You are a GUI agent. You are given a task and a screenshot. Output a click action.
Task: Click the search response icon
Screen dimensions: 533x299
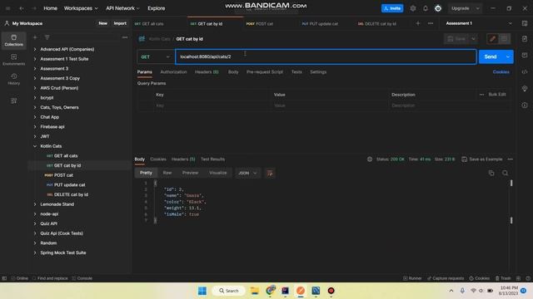coord(505,173)
